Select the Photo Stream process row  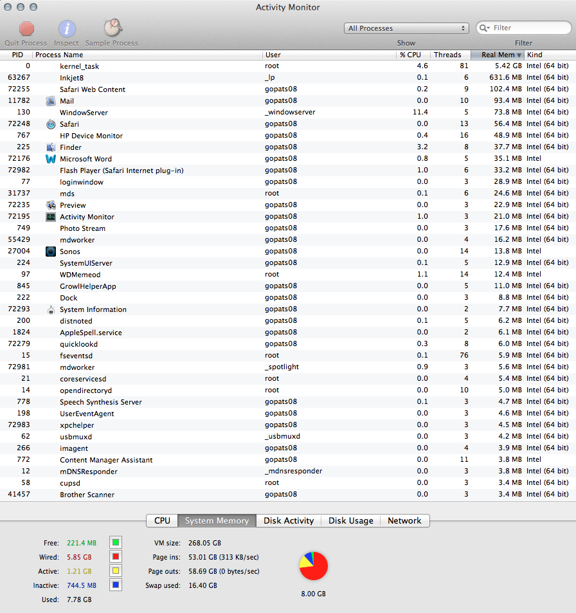288,228
